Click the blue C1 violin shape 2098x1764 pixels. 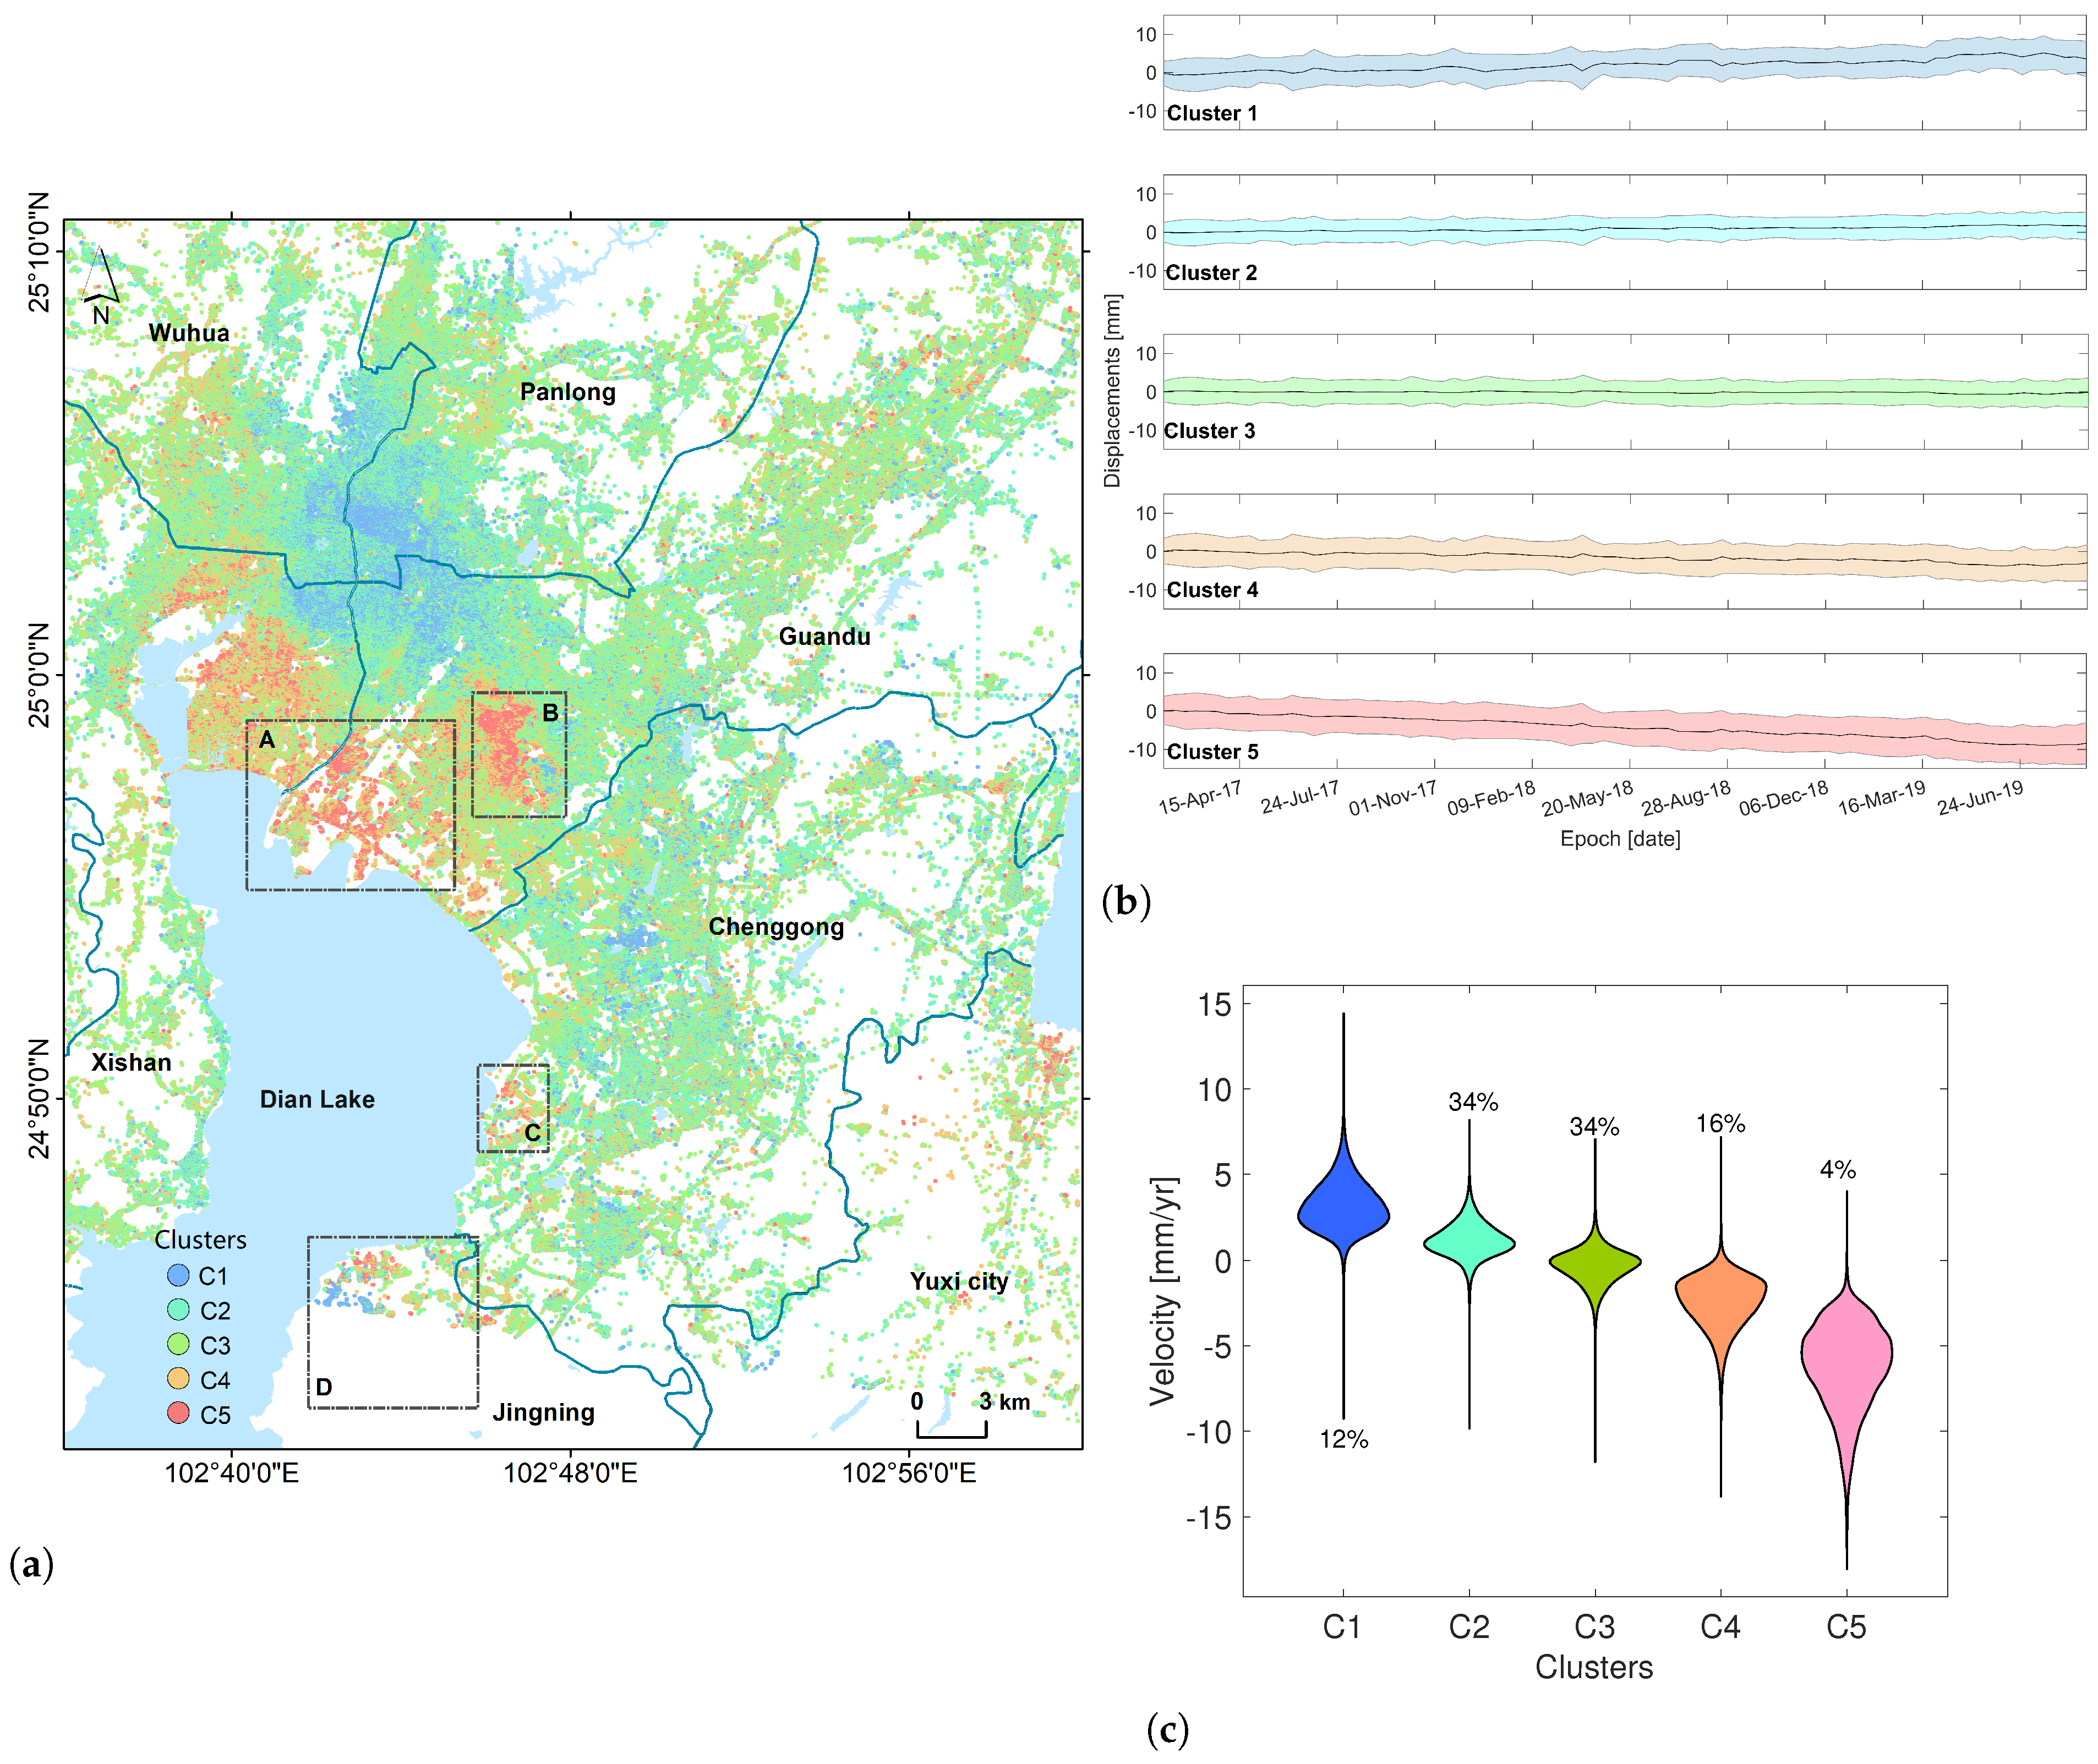coord(1343,1213)
